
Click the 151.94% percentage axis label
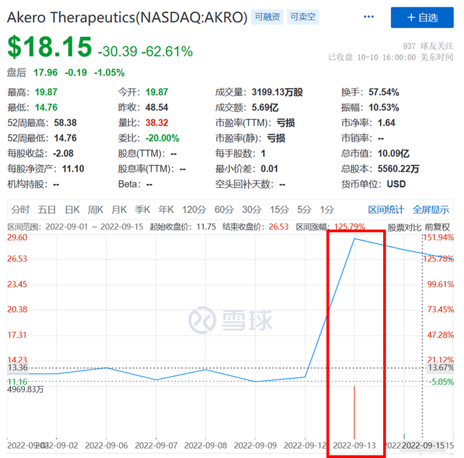coord(438,238)
